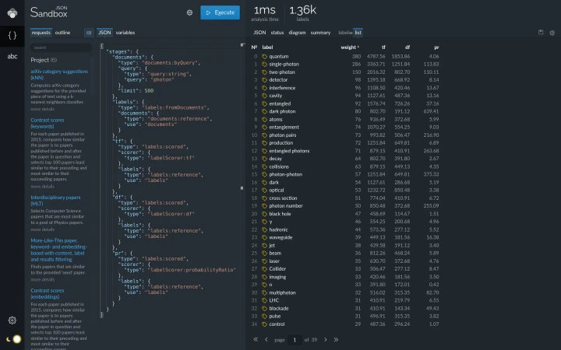
Task: Jump to the last results page
Action: 336,340
